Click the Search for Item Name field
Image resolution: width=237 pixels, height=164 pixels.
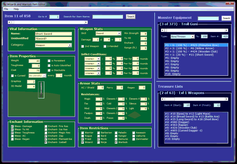108,17
